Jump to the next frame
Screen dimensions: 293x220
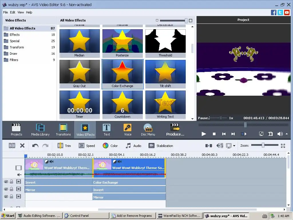[233, 134]
